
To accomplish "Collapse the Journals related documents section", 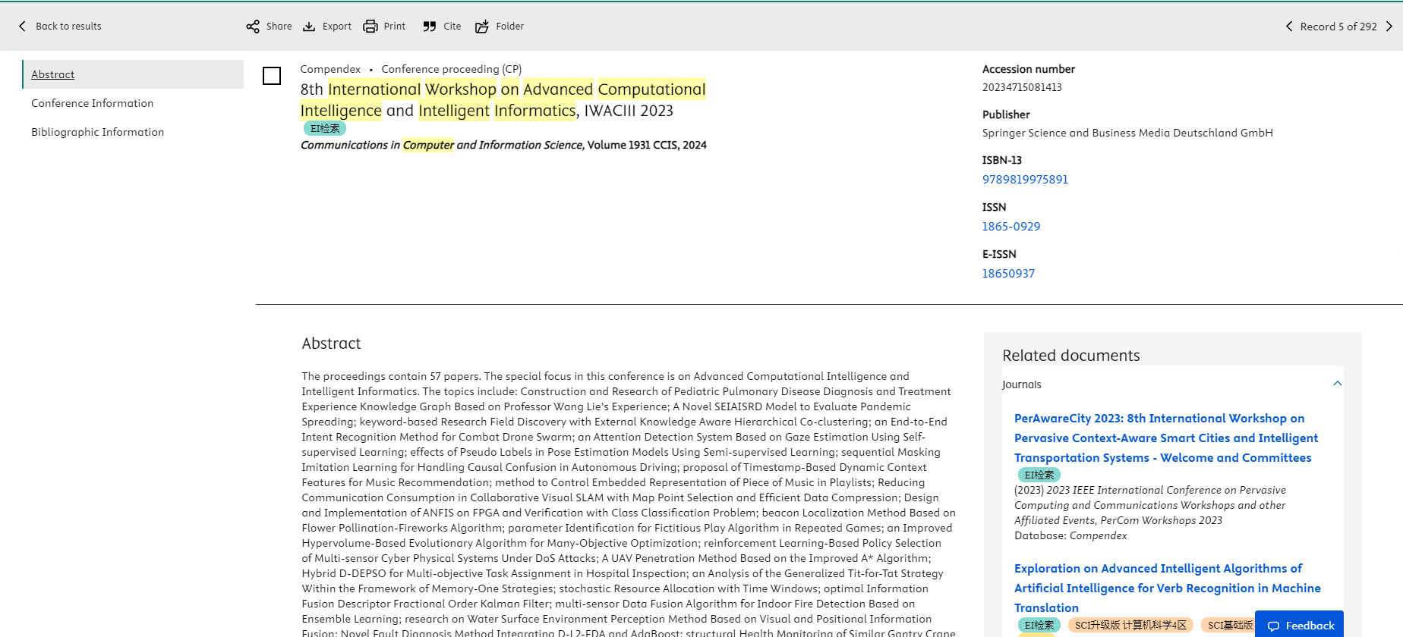I will point(1338,384).
